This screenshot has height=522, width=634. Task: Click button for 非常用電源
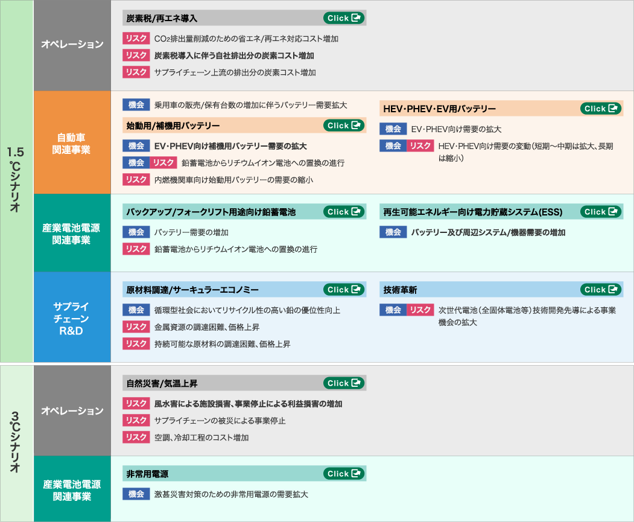tap(344, 474)
